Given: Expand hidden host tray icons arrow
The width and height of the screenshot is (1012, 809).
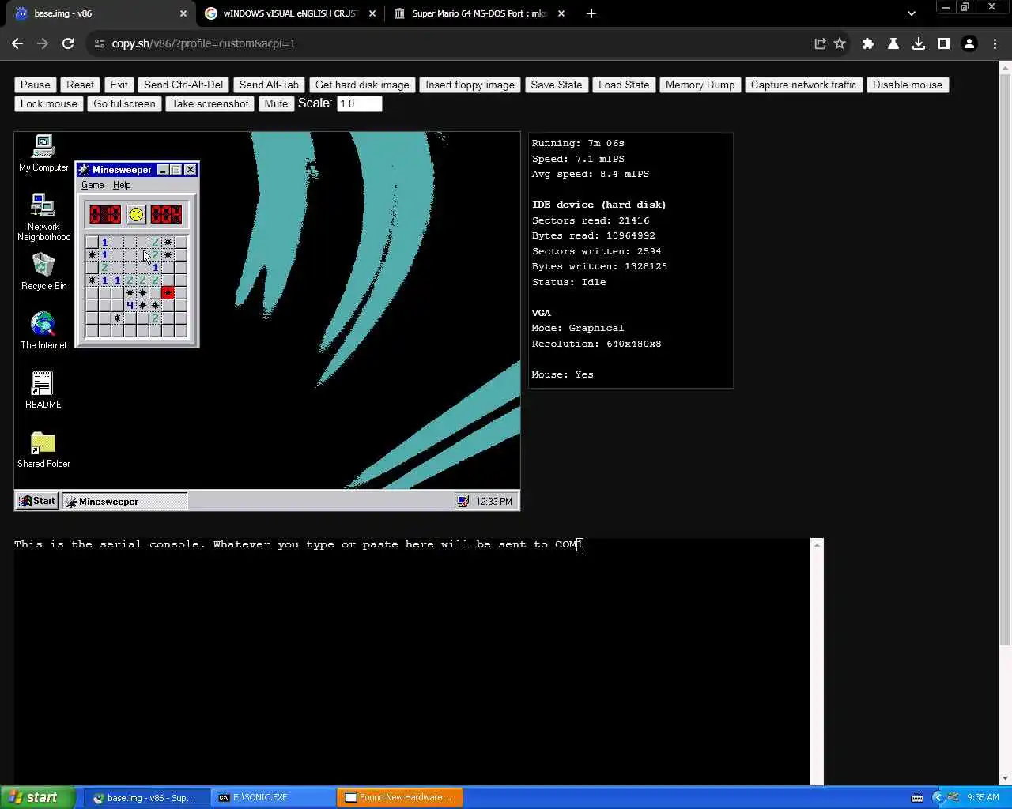Looking at the screenshot, I should [x=938, y=798].
